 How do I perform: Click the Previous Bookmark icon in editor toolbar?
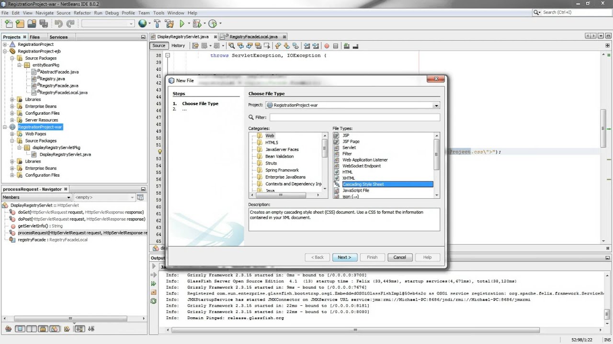pos(277,46)
